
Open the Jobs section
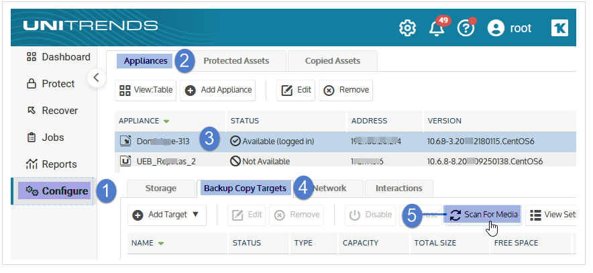pos(46,138)
